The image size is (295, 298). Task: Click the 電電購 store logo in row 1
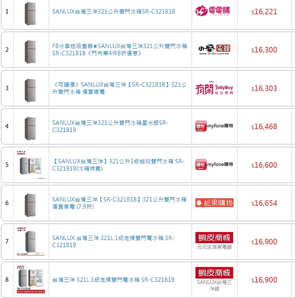[214, 11]
